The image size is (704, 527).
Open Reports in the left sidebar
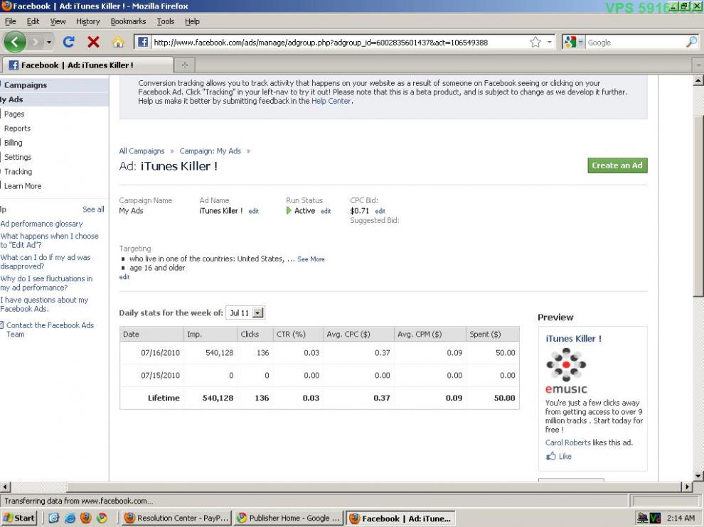pos(18,129)
